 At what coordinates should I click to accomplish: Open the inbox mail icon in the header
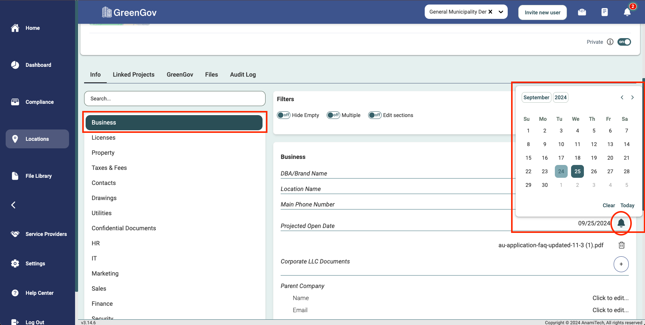[x=582, y=12]
